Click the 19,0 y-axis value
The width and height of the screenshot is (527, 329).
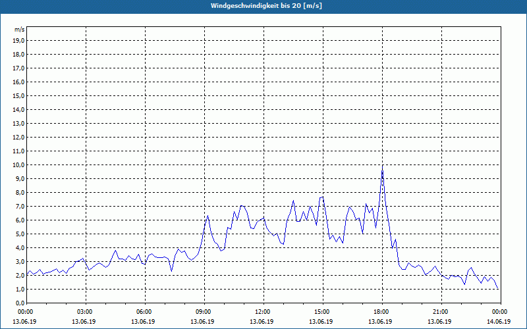[18, 41]
